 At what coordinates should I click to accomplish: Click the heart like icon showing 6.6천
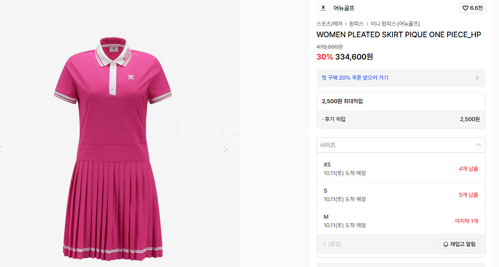[x=465, y=8]
